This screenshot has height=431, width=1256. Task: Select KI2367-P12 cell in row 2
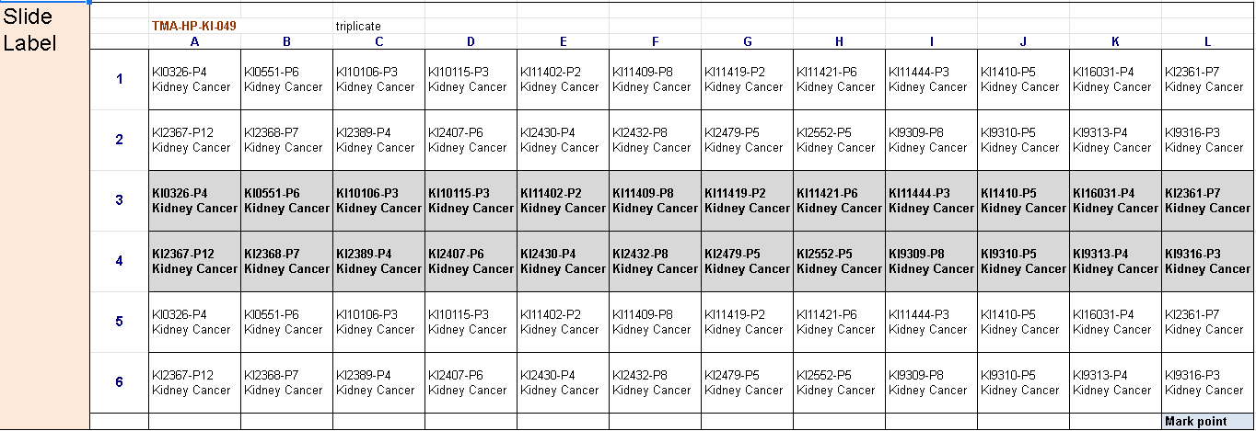point(194,140)
